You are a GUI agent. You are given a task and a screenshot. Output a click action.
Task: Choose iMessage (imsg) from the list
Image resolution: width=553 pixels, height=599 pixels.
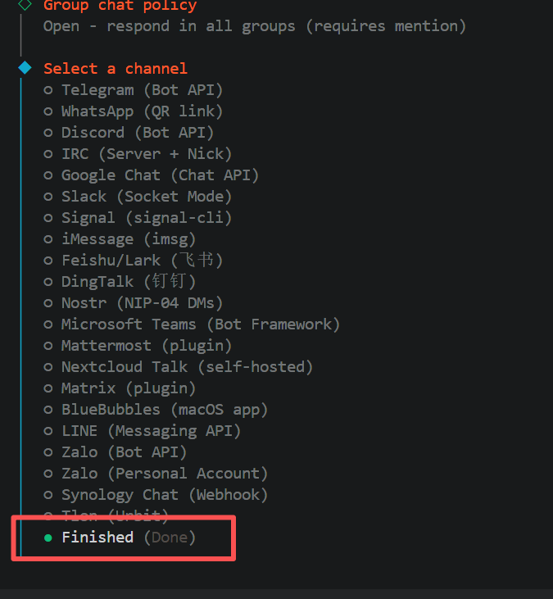pyautogui.click(x=129, y=239)
